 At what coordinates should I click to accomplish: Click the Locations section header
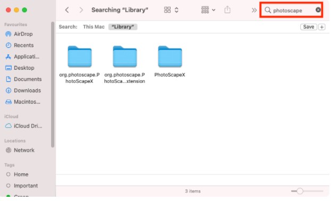[15, 141]
